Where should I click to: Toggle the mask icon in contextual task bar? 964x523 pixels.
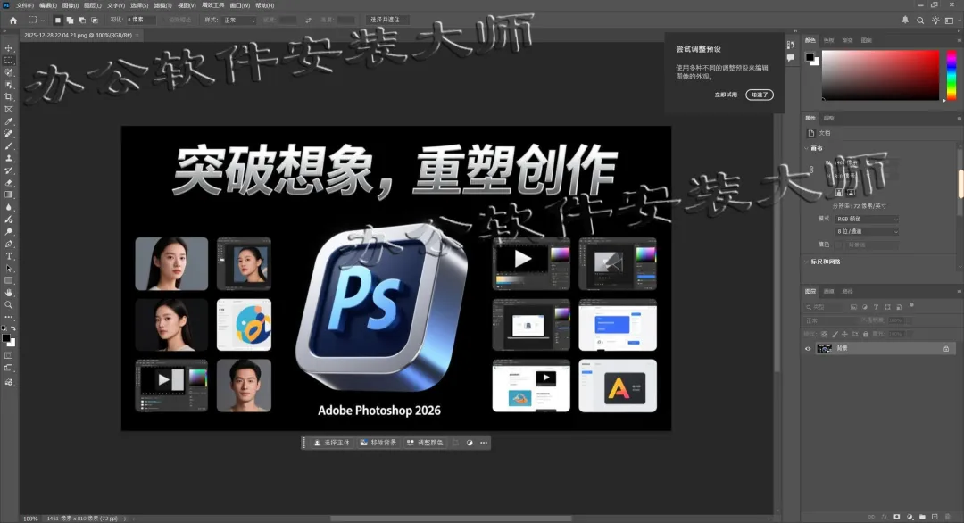[x=470, y=443]
